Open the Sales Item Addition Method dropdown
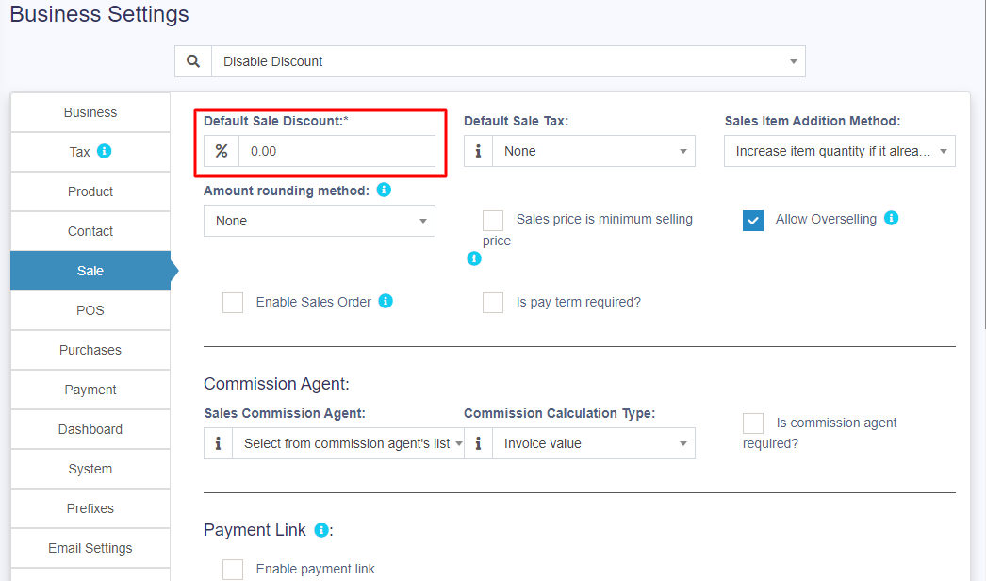This screenshot has width=986, height=581. click(840, 151)
